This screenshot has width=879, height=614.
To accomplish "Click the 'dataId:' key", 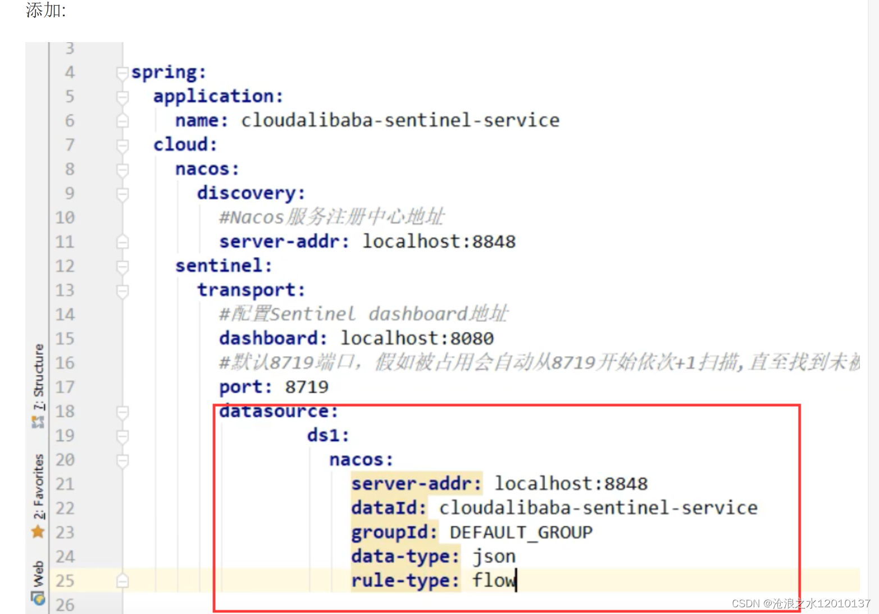I will (x=389, y=508).
